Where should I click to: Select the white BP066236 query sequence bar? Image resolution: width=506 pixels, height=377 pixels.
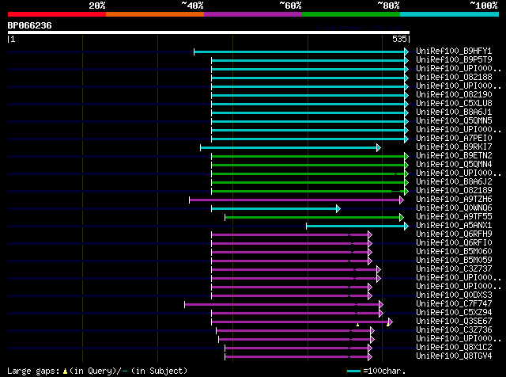pyautogui.click(x=209, y=32)
